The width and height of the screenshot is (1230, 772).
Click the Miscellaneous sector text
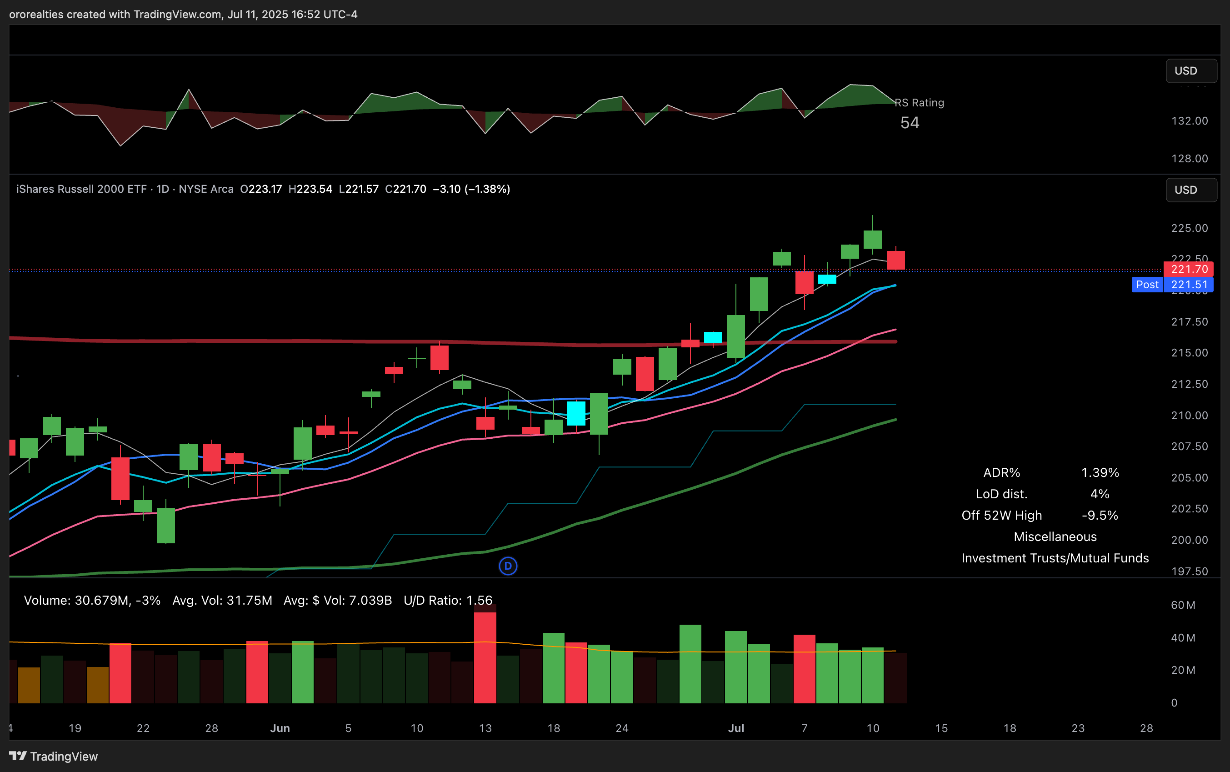point(1055,536)
